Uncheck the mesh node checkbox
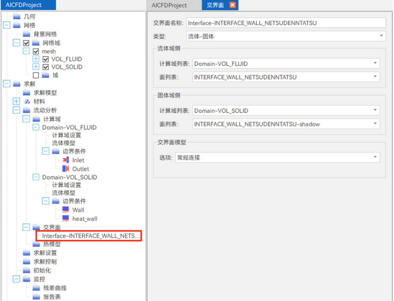The height and width of the screenshot is (301, 394). click(36, 51)
